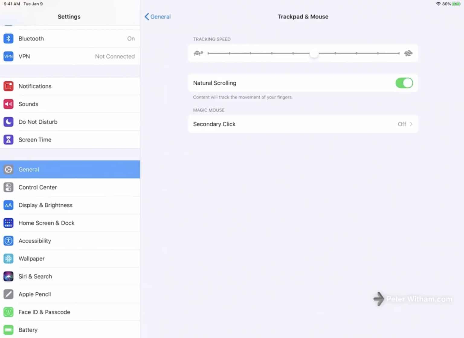Open Secondary Click options

pos(303,124)
